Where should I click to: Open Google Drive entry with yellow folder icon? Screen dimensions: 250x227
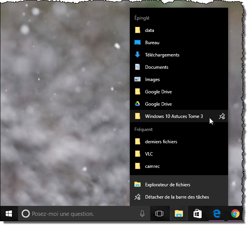point(158,92)
